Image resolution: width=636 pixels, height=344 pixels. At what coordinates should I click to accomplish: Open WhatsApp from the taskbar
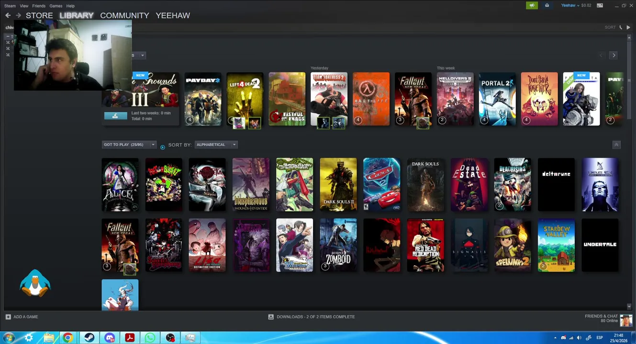pyautogui.click(x=150, y=338)
